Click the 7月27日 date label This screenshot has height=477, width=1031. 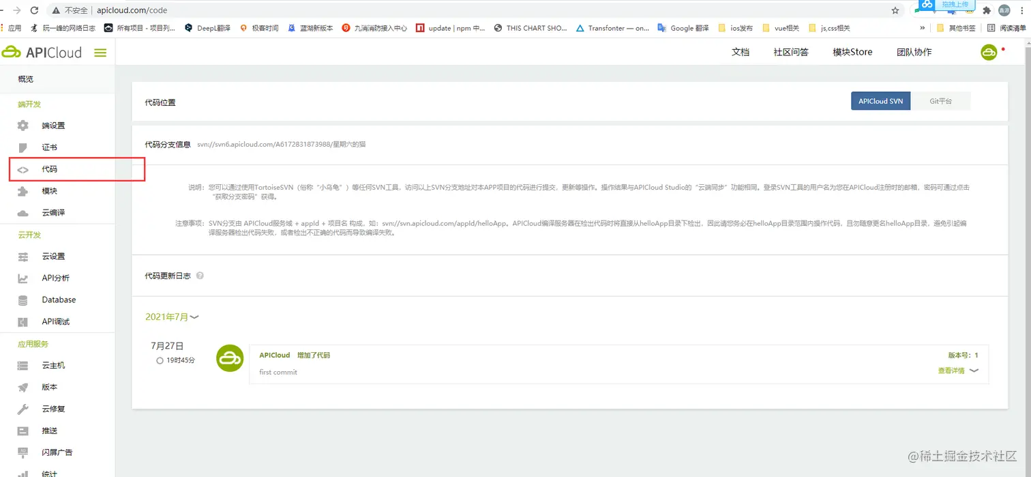pos(167,346)
